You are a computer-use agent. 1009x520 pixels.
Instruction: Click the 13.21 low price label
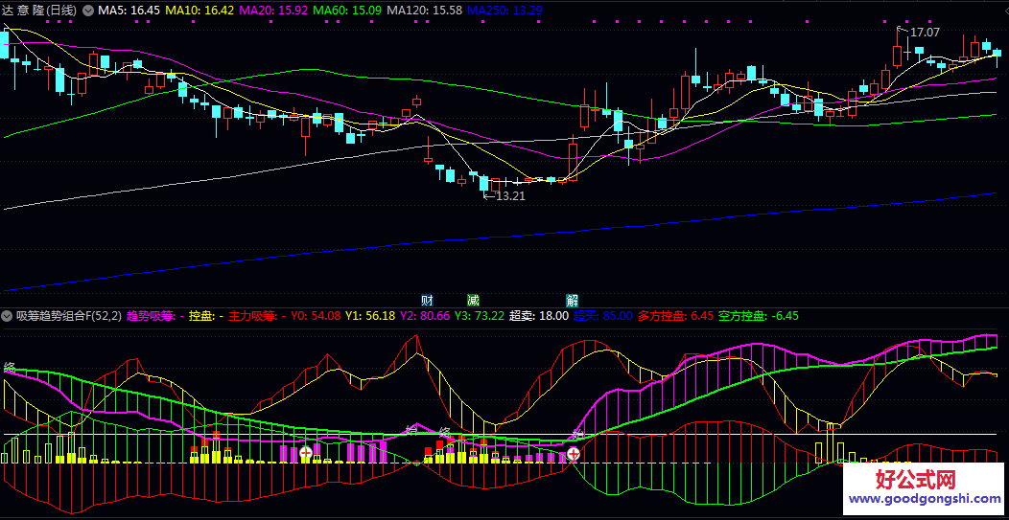click(x=510, y=196)
